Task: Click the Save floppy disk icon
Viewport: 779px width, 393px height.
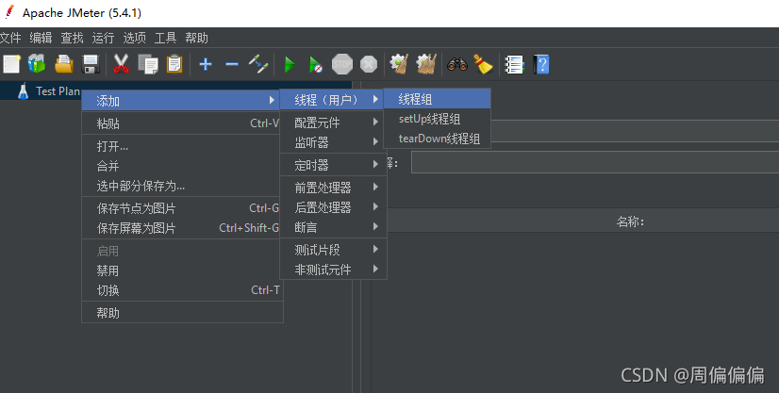Action: [x=91, y=64]
